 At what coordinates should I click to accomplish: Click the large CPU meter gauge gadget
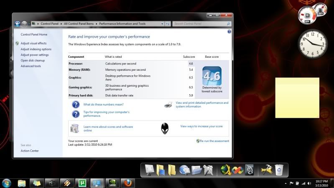point(307,15)
